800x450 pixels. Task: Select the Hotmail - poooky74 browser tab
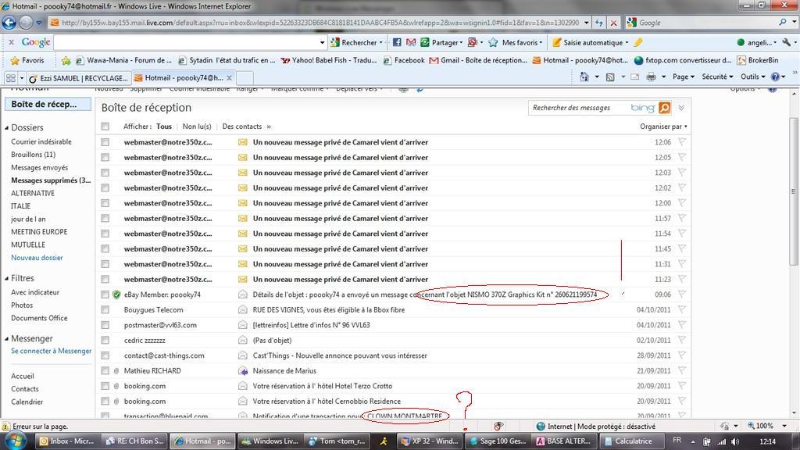[x=183, y=78]
